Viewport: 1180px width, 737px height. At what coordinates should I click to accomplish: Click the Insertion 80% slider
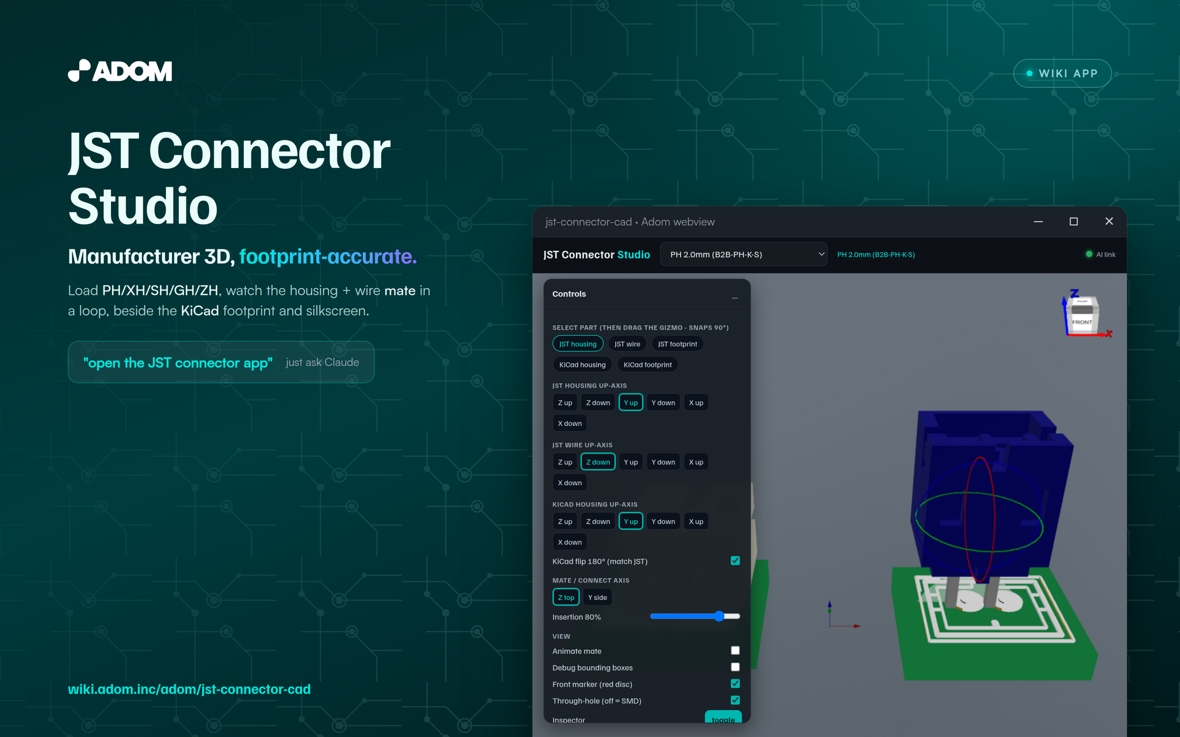pos(695,616)
